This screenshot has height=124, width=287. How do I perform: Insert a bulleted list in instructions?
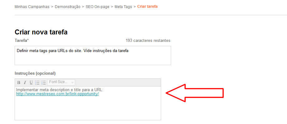[x=37, y=82]
